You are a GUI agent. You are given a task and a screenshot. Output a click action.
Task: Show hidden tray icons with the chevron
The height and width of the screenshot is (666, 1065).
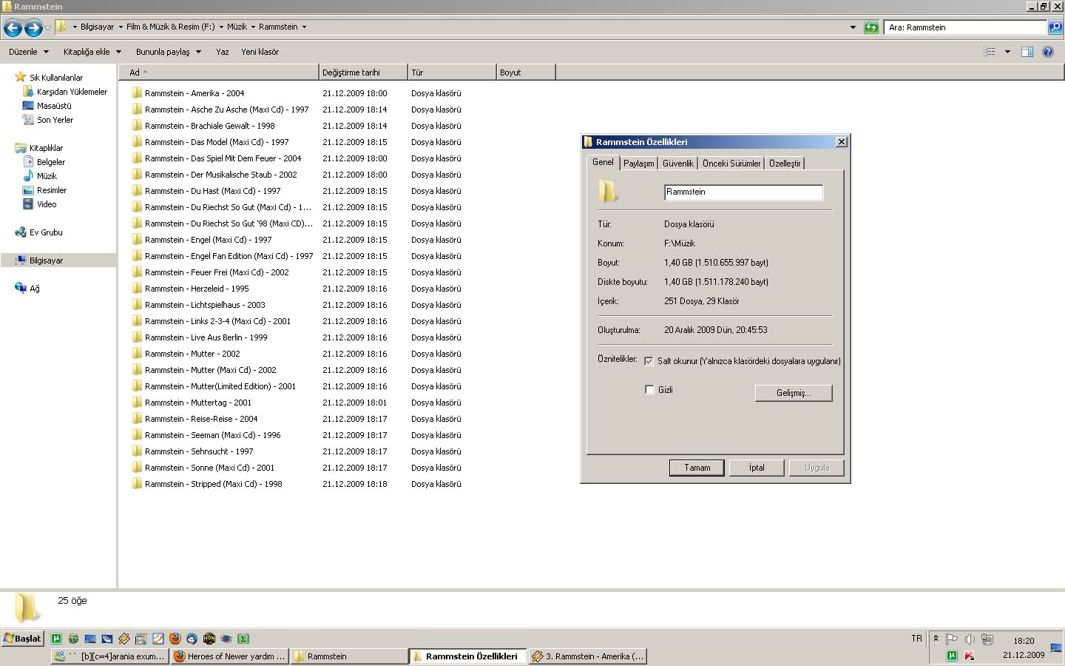(936, 638)
